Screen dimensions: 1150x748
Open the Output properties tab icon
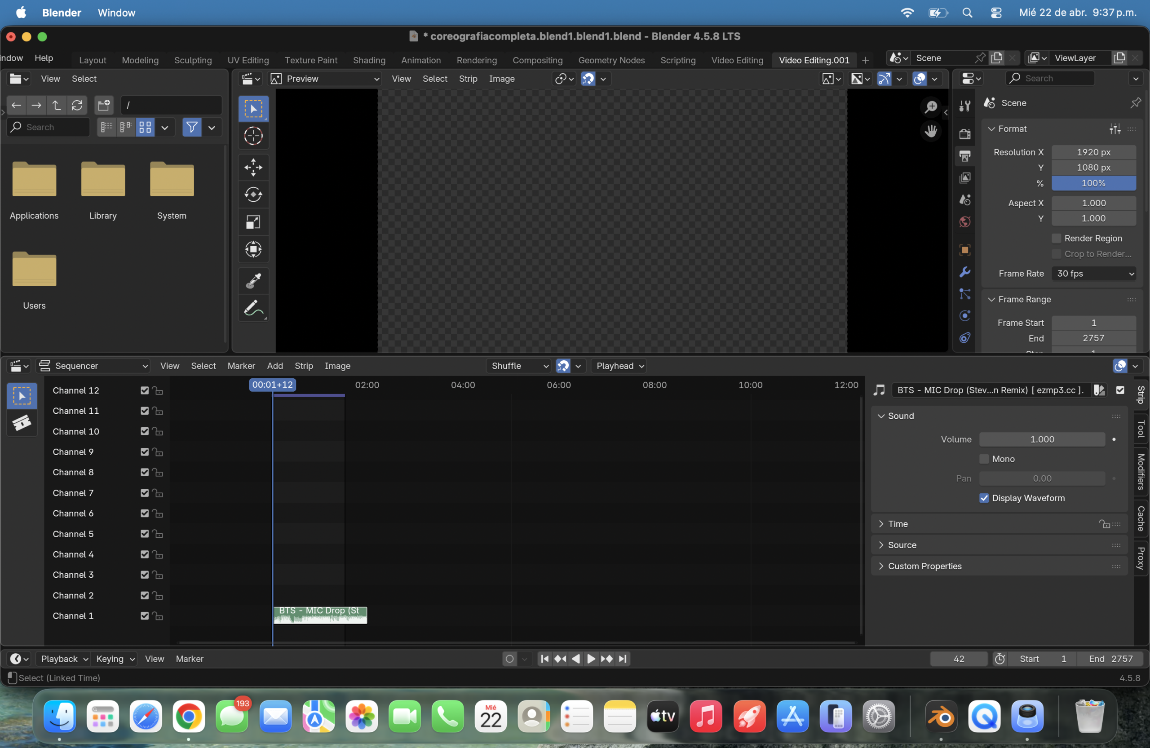(x=965, y=156)
